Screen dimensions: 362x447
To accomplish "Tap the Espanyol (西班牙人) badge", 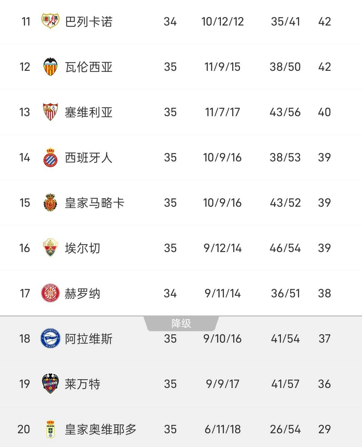I will tap(51, 157).
